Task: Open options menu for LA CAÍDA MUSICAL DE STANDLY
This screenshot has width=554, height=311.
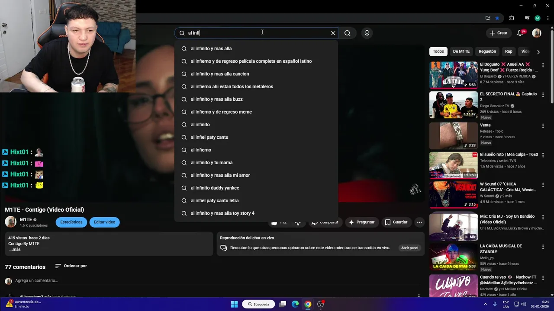Action: click(x=543, y=247)
